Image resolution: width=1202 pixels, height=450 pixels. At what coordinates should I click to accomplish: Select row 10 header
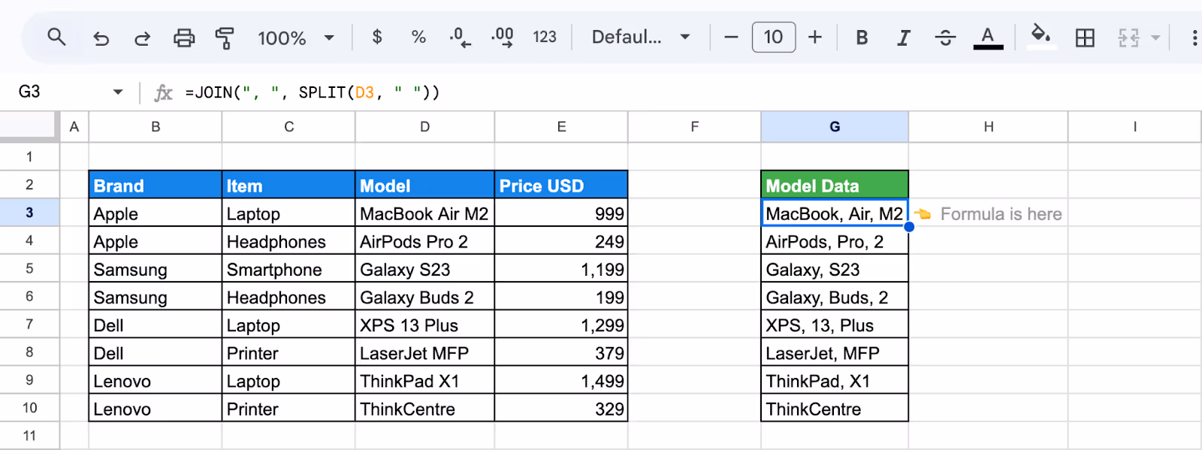pos(29,408)
